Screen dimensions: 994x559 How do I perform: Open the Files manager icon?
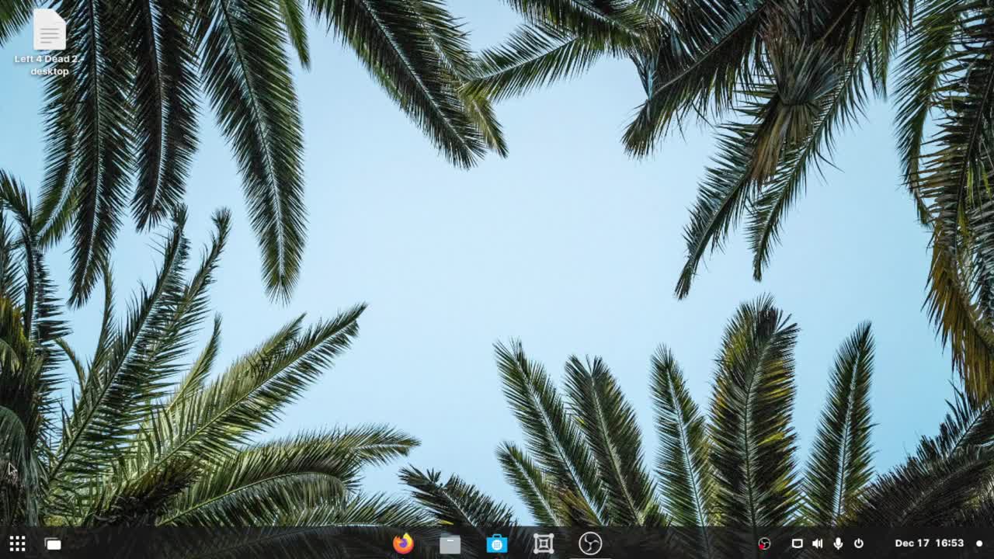[450, 543]
